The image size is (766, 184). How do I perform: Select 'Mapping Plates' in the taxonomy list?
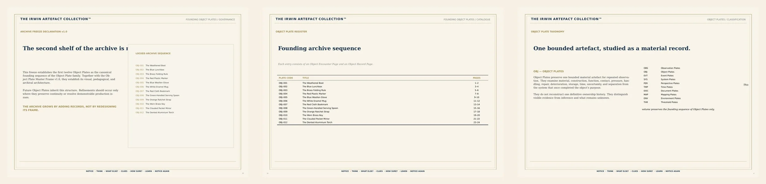tap(669, 95)
